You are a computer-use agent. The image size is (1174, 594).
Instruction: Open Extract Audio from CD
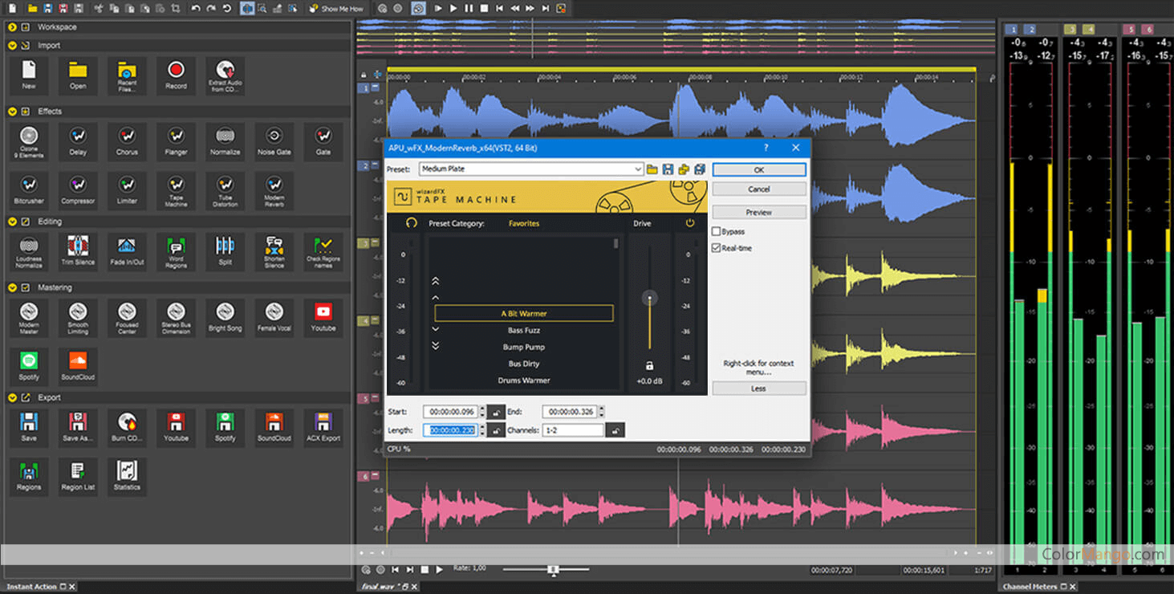(225, 75)
